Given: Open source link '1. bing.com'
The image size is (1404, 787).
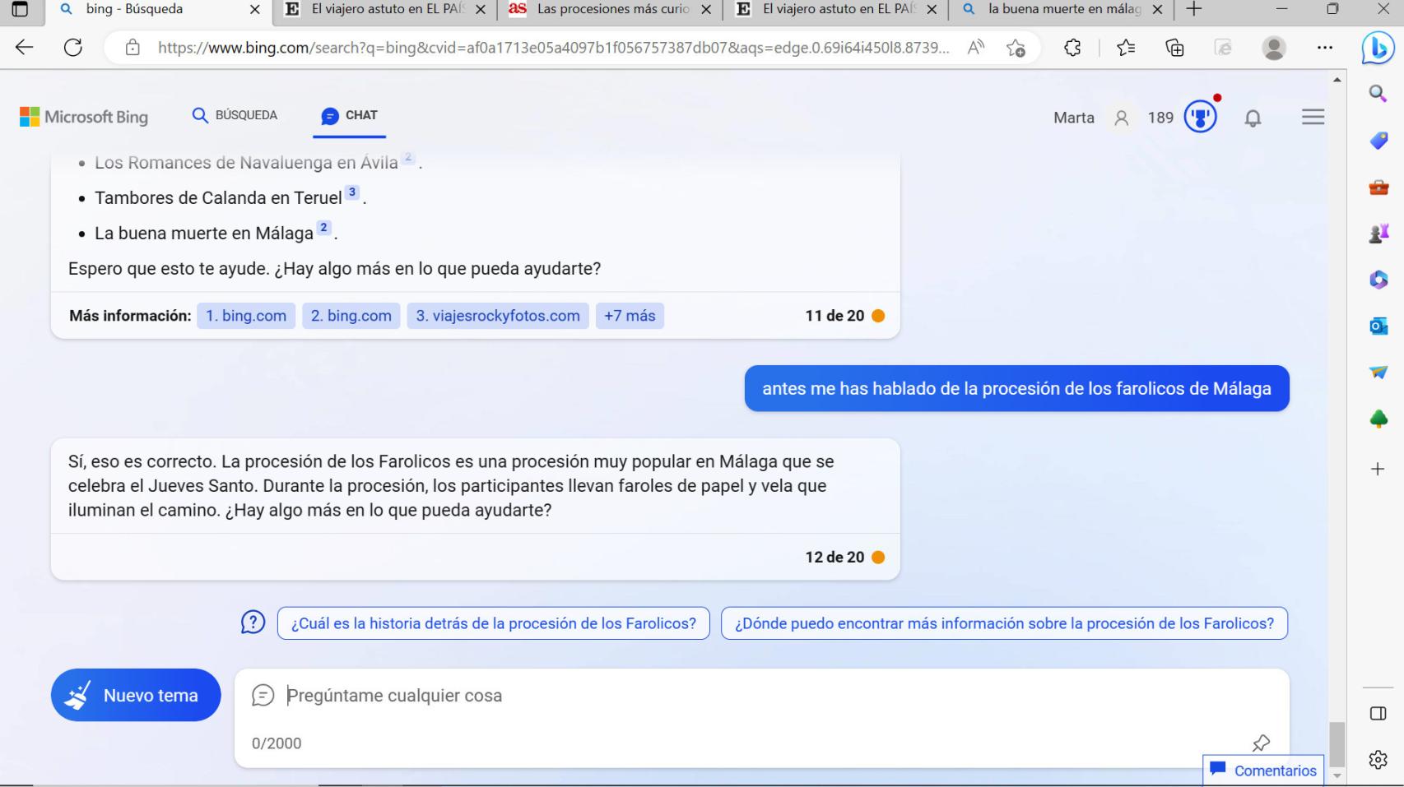Looking at the screenshot, I should click(x=246, y=316).
